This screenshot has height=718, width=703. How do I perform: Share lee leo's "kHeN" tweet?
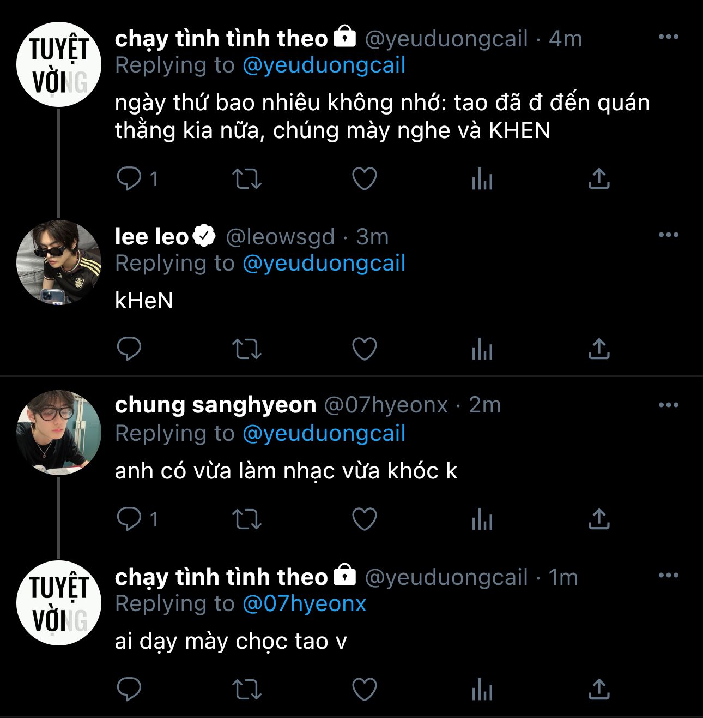[599, 349]
